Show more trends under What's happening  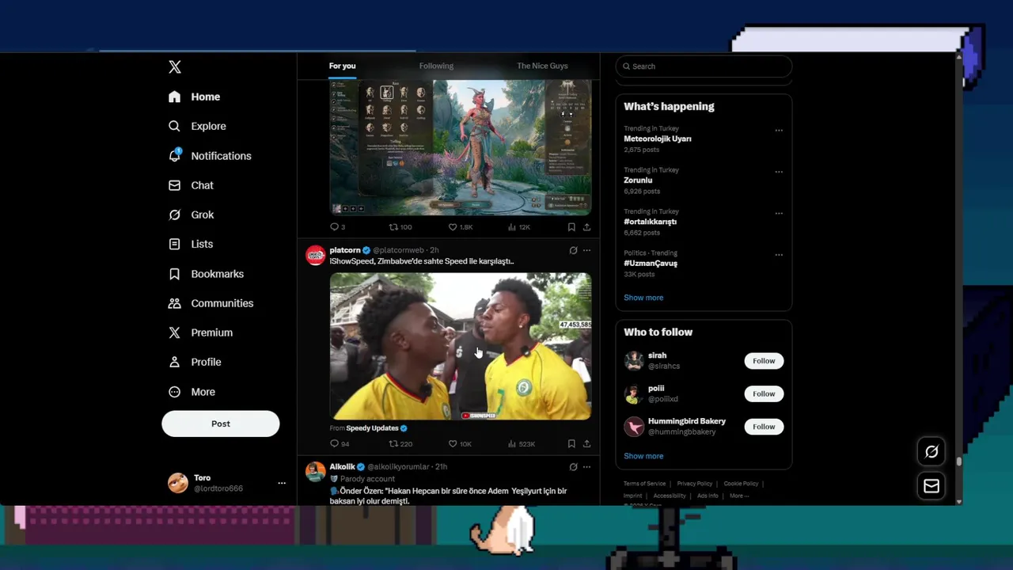click(643, 298)
